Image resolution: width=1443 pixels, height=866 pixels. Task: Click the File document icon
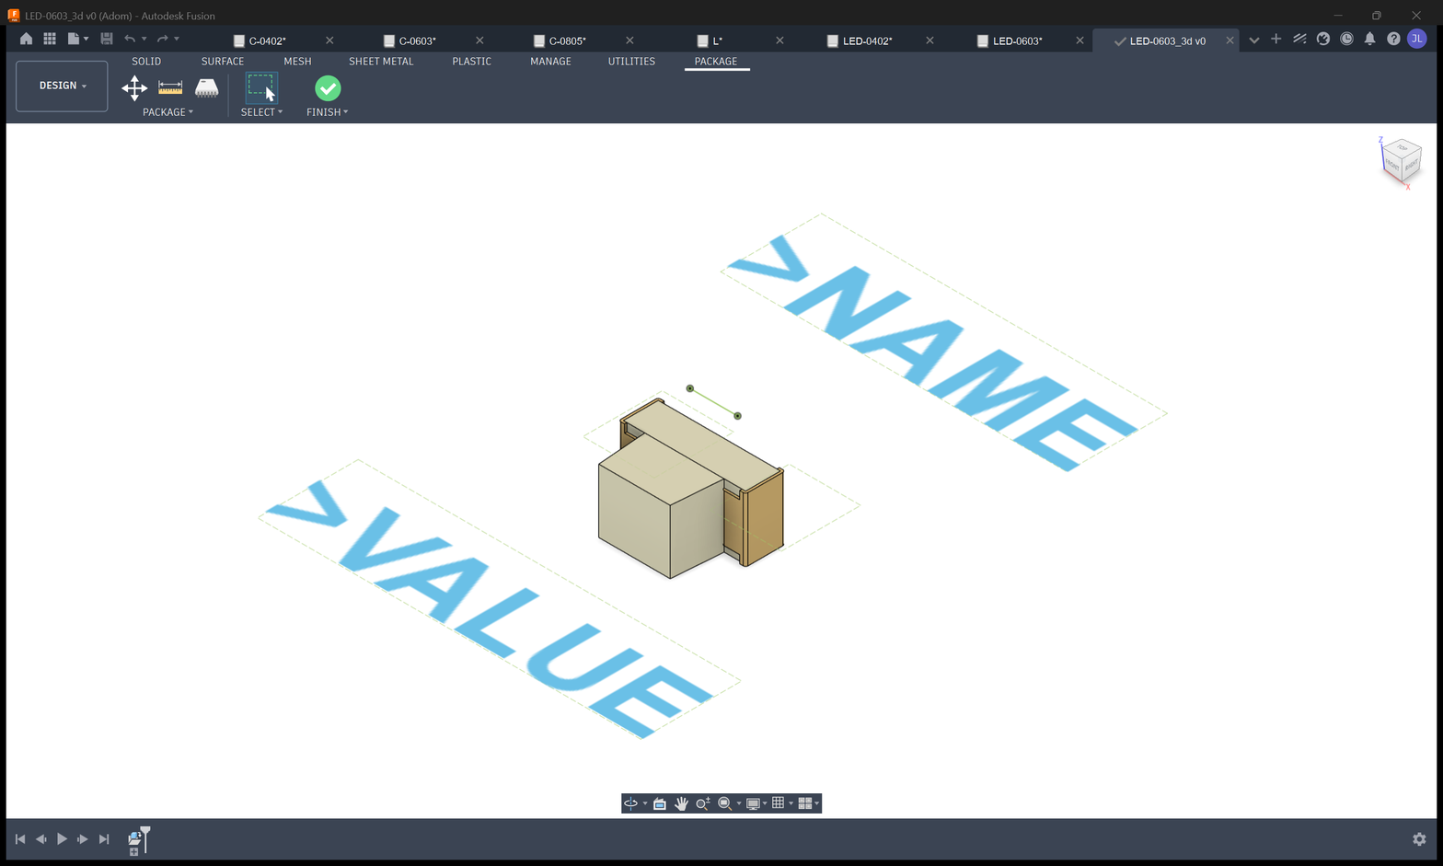(74, 39)
